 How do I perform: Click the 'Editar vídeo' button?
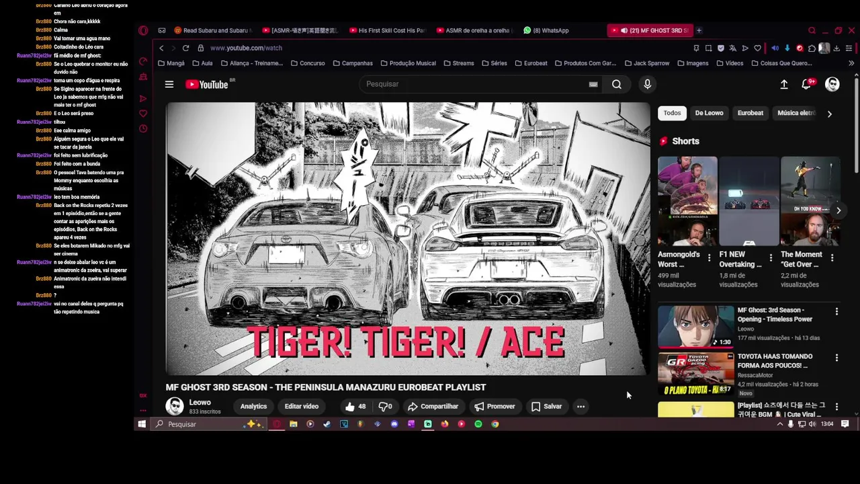(x=301, y=406)
